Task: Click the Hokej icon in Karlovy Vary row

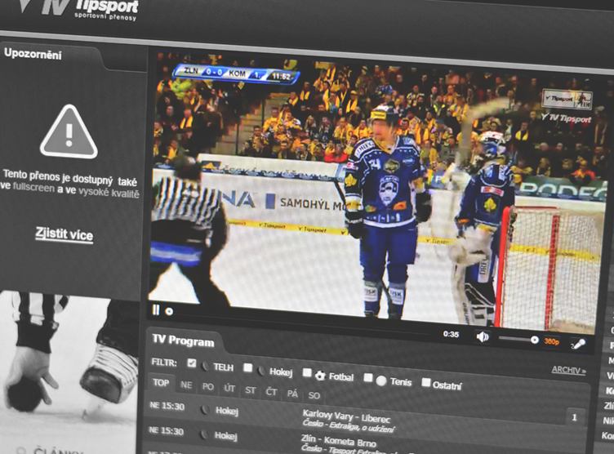Action: [x=205, y=410]
